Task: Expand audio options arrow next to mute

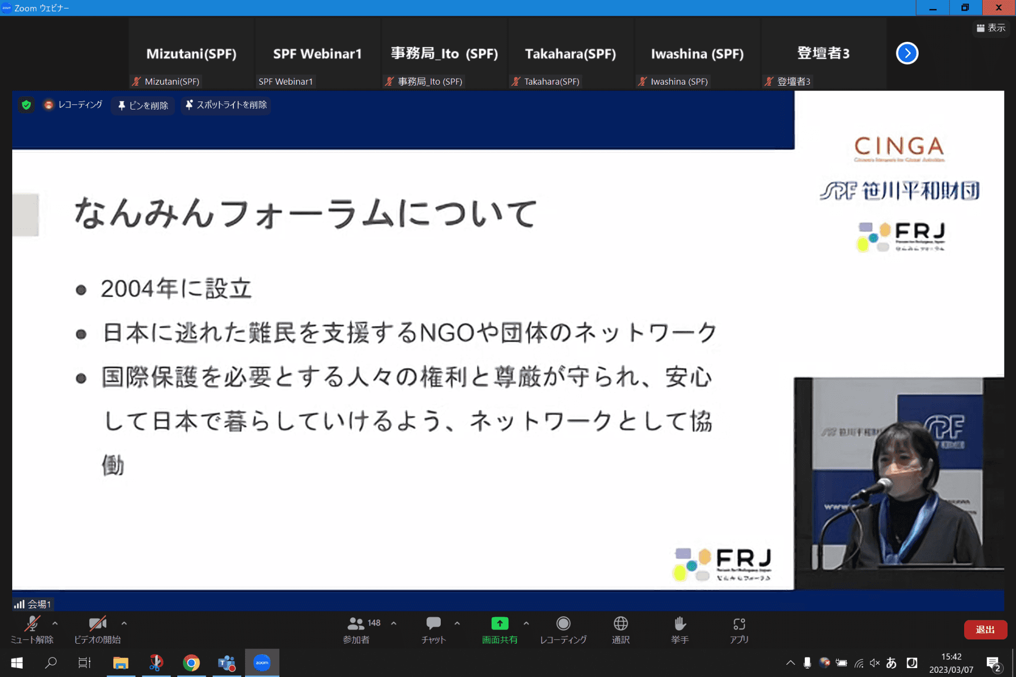Action: pos(55,624)
